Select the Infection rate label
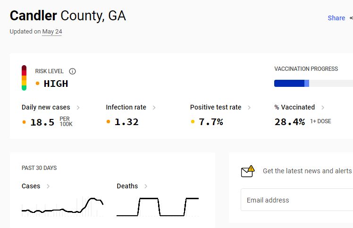 [126, 107]
